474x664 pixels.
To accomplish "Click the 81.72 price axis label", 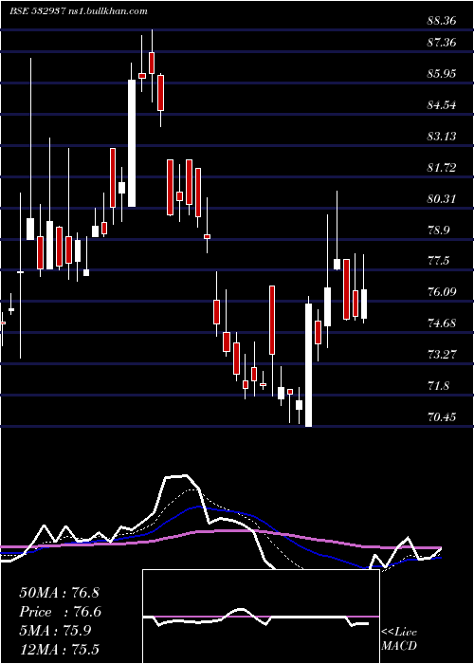I will coord(442,167).
